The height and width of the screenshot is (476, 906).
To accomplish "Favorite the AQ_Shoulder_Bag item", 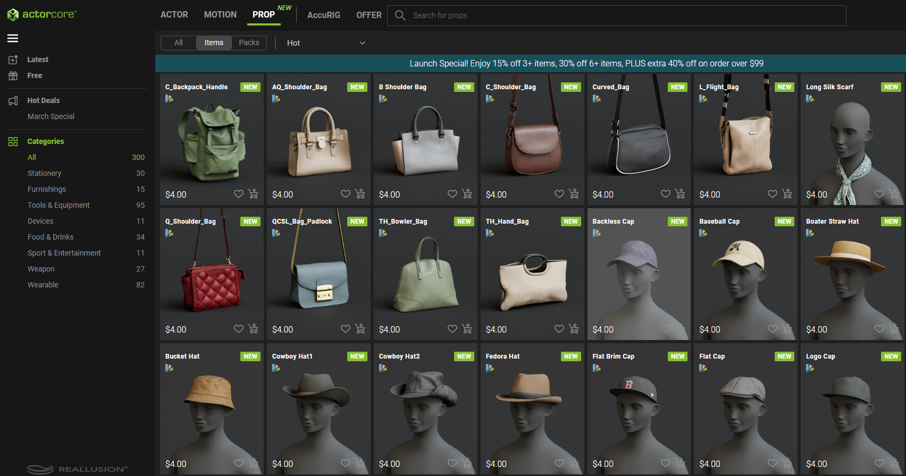I will click(346, 194).
